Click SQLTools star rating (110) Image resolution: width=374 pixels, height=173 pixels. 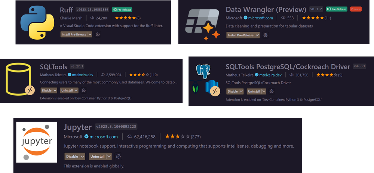click(139, 75)
